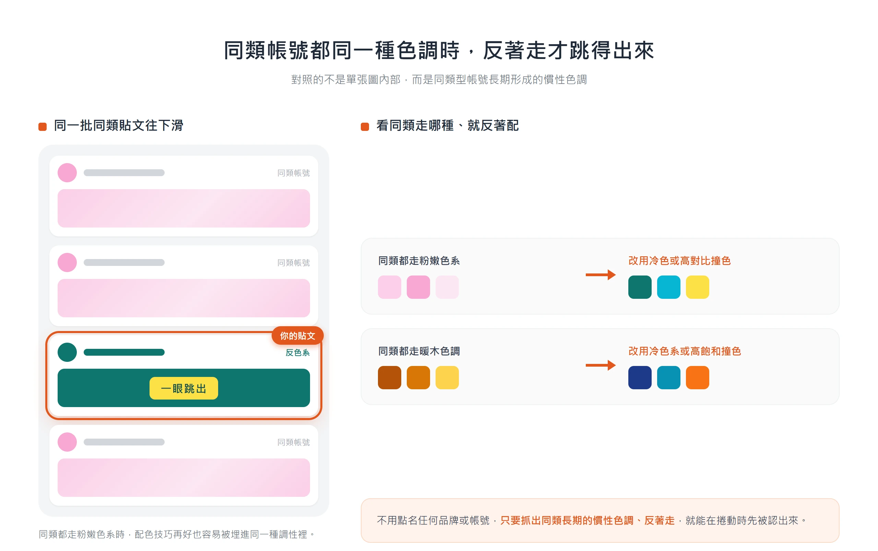
Task: Pick the light pink swatch under 同類都走粉嫩色系
Action: (389, 287)
